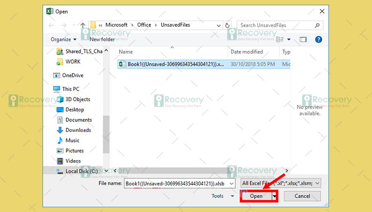Click the 30/10/2018 5:05 PM date cell
The image size is (372, 212).
click(x=252, y=64)
